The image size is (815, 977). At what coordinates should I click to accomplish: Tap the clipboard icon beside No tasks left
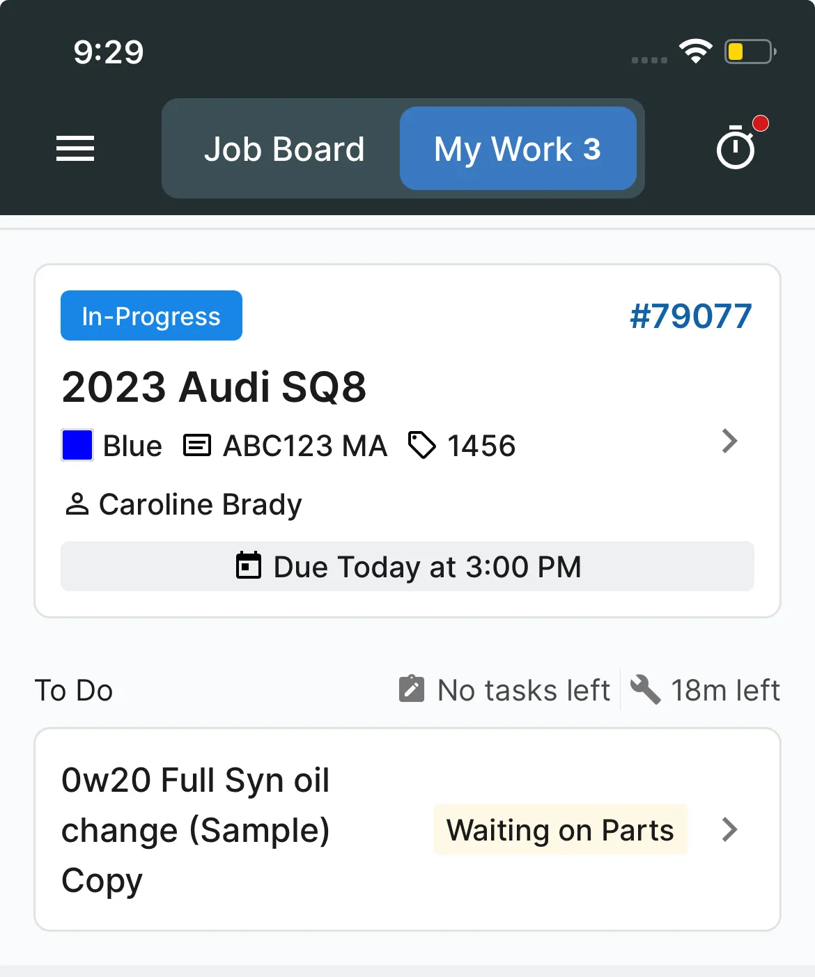coord(412,689)
